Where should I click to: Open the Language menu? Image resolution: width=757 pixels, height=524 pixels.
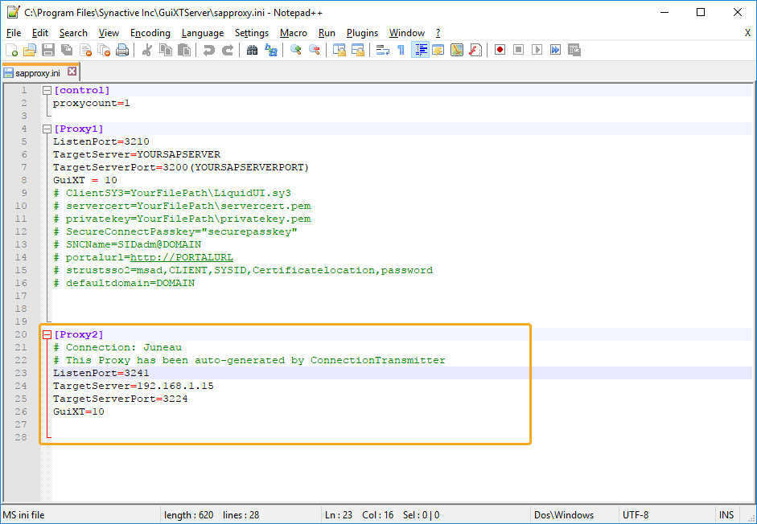pos(203,33)
